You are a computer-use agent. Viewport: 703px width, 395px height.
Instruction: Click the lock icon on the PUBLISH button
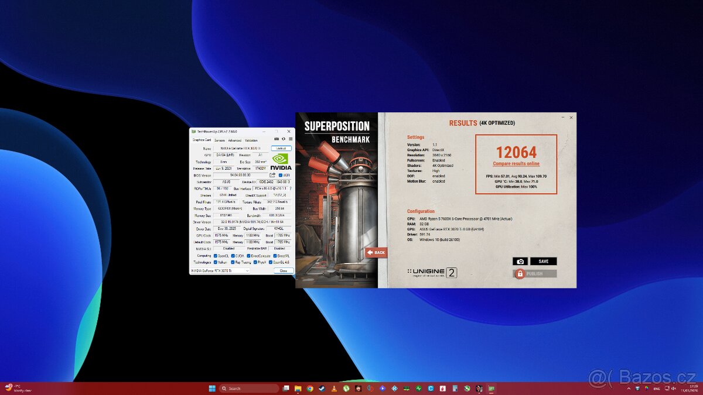[x=520, y=274]
